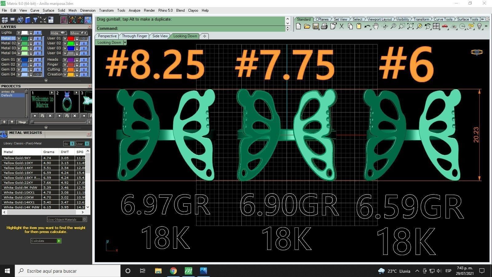Expand Metal 01 layer arrow
492x277 pixels.
click(19, 38)
